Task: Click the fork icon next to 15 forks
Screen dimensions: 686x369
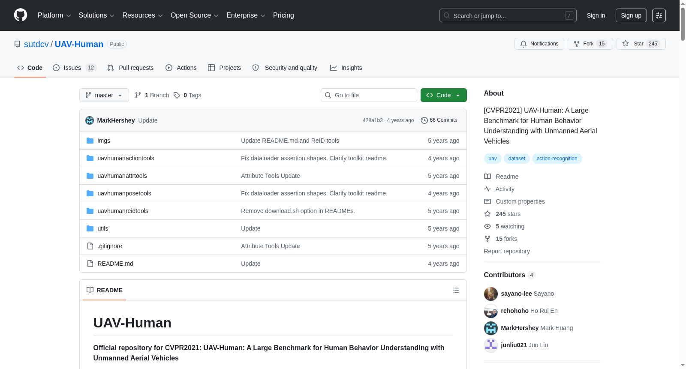Action: (x=487, y=239)
